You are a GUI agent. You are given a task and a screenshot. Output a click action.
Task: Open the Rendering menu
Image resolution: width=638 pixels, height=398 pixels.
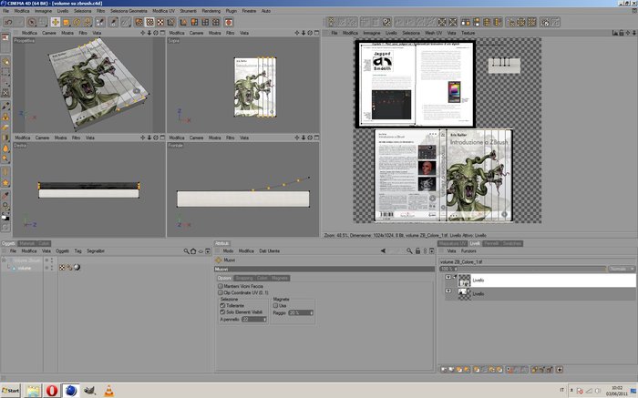tap(211, 11)
